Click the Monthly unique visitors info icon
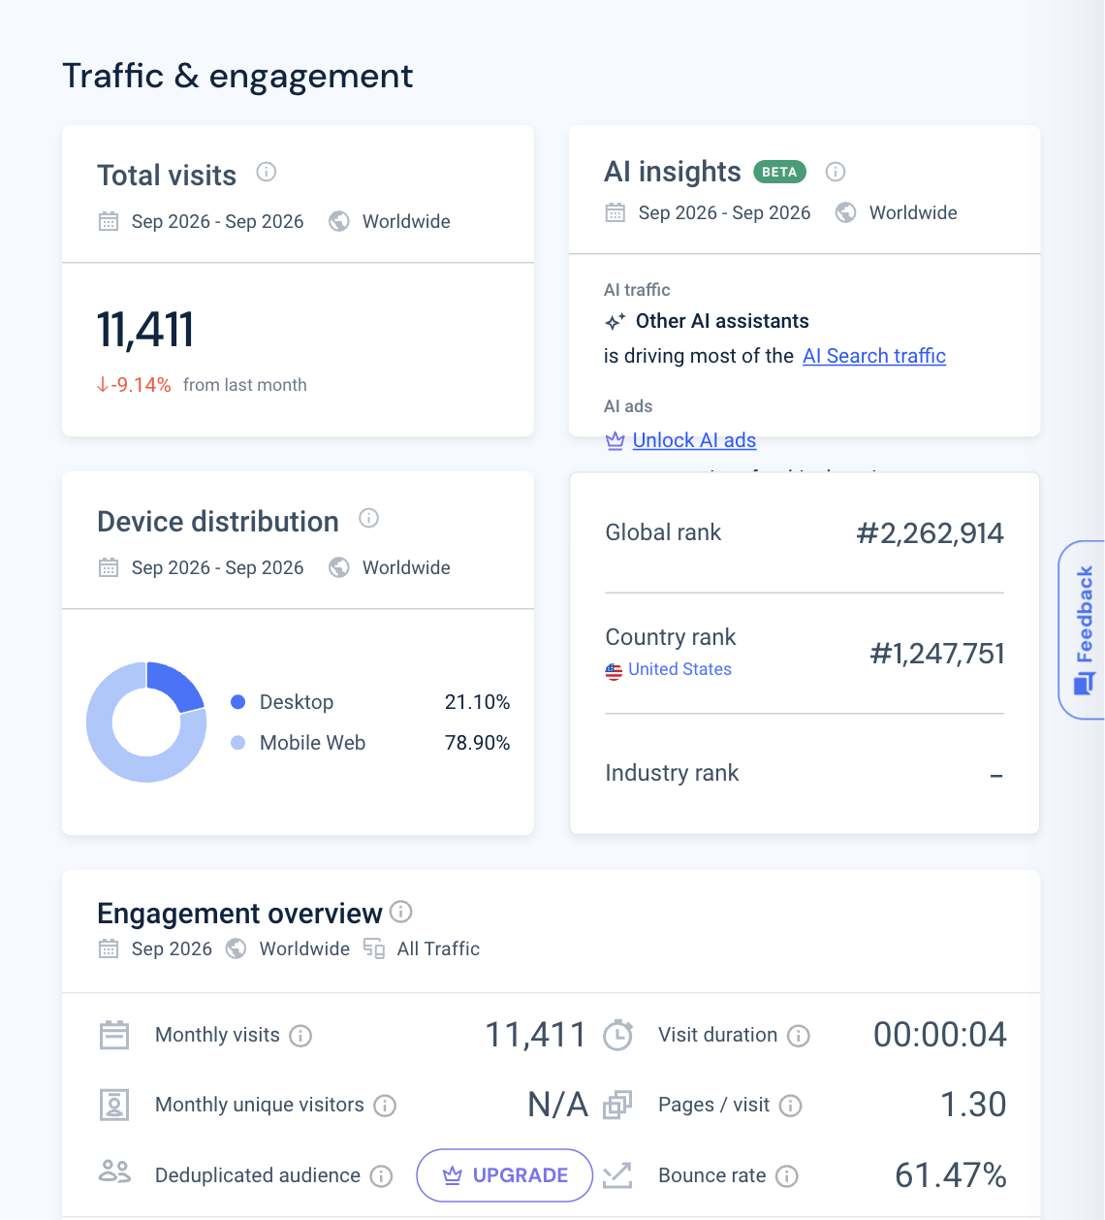1105x1220 pixels. [x=385, y=1106]
